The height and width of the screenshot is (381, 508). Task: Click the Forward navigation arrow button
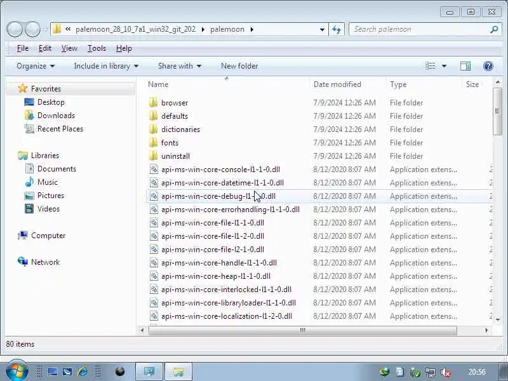[32, 29]
